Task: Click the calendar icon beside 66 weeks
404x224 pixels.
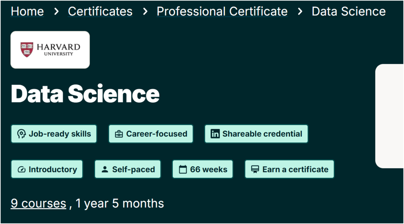Action: 183,169
